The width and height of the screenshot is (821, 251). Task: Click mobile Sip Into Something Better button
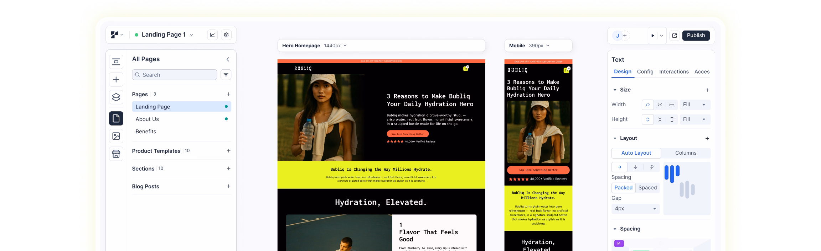538,170
